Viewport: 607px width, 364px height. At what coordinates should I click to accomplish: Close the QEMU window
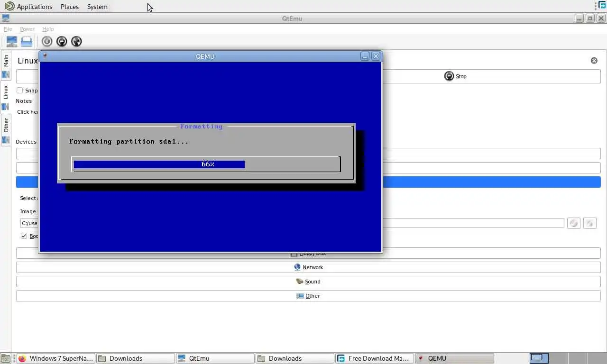[x=376, y=56]
